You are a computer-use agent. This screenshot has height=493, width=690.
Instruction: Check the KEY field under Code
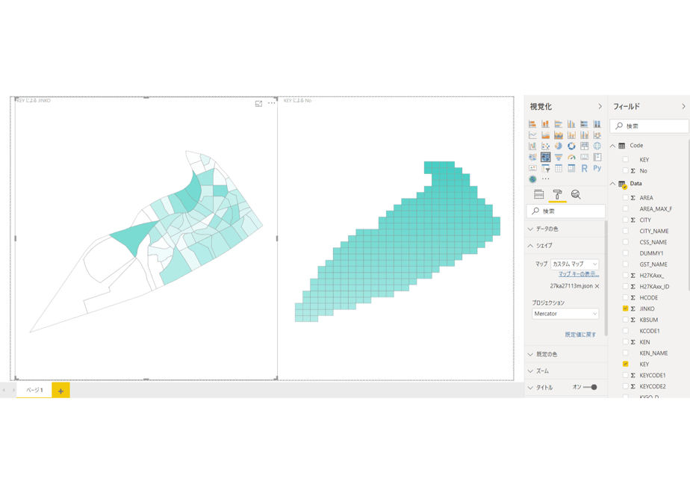pos(625,159)
